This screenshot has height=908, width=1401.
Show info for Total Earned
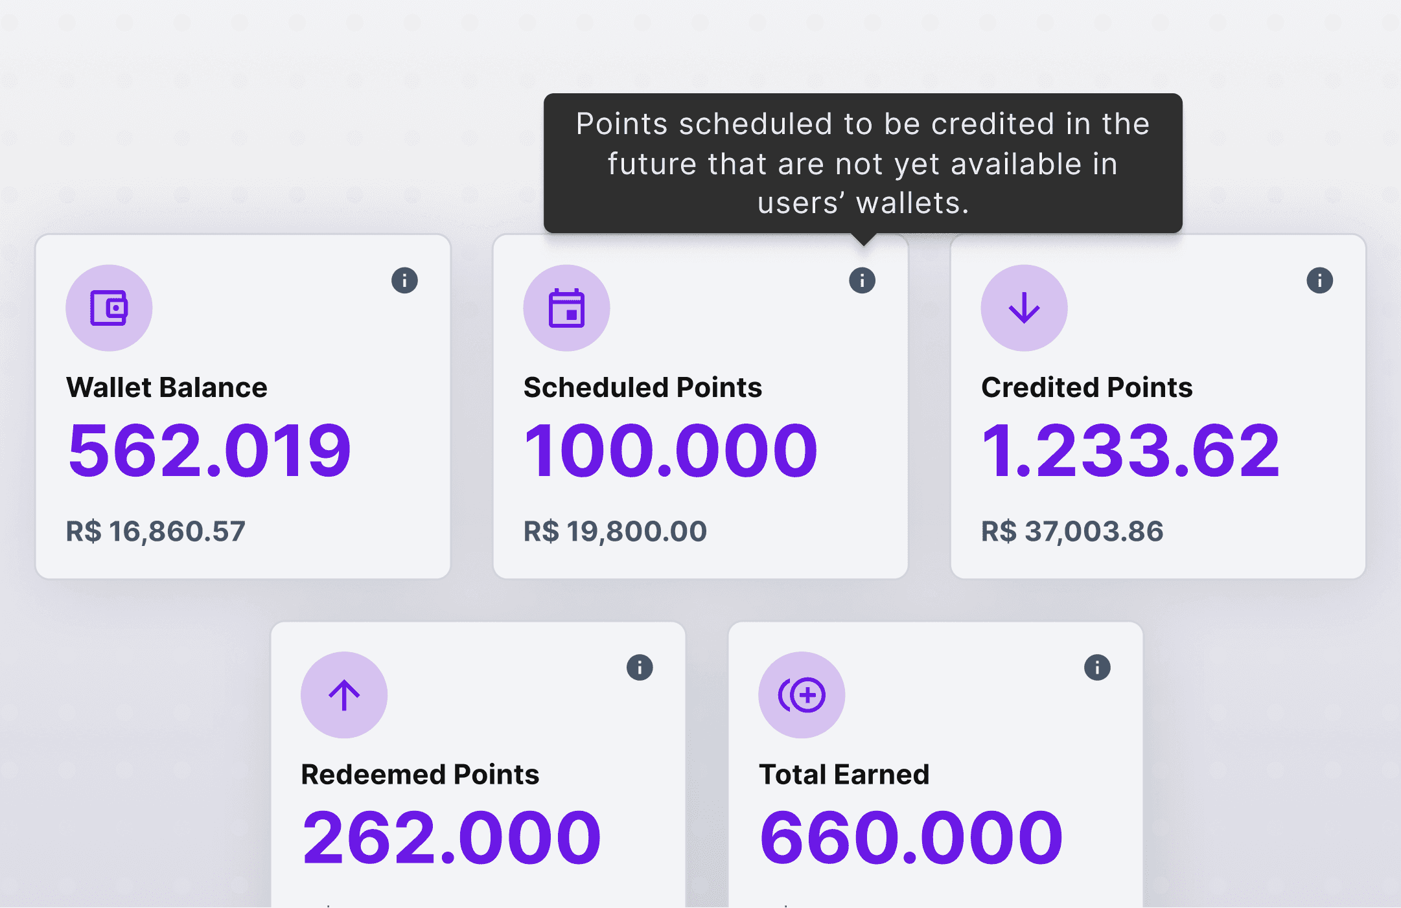click(x=1097, y=667)
